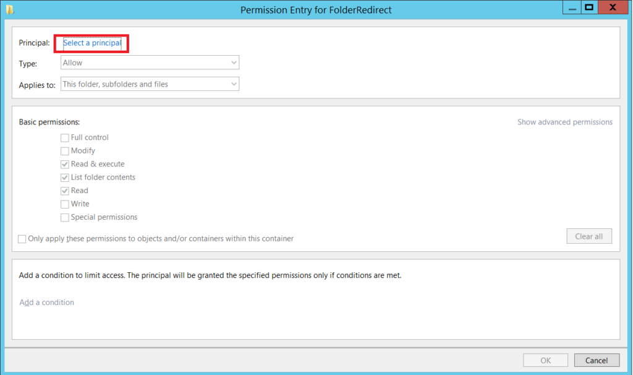Enable the Write permission
This screenshot has width=633, height=375.
(64, 204)
